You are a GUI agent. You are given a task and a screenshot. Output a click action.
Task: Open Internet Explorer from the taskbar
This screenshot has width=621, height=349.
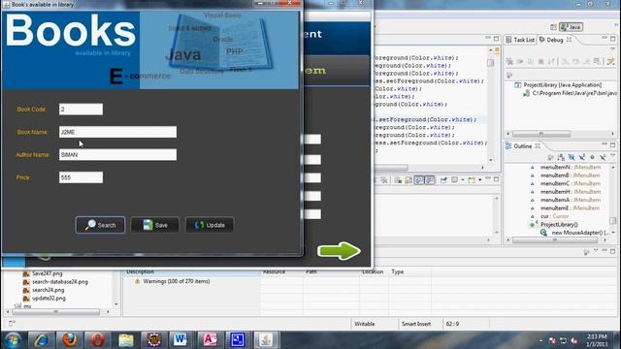[x=41, y=340]
